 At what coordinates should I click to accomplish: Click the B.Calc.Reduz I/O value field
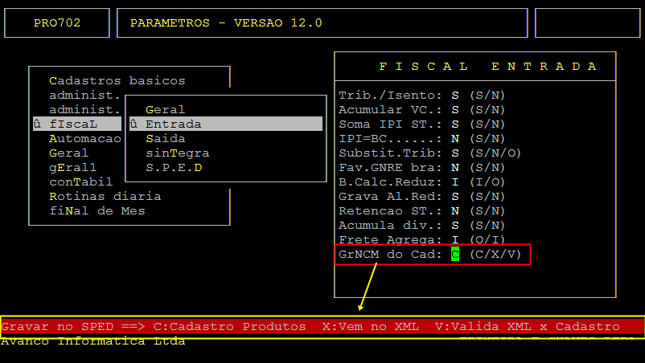click(x=455, y=181)
